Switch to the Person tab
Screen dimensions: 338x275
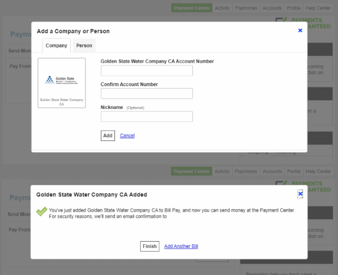[84, 46]
